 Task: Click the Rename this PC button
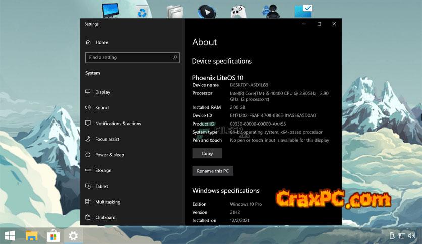tap(213, 171)
